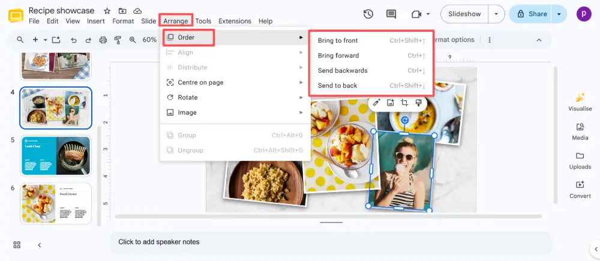The image size is (600, 261).
Task: Click the Arrange menu
Action: [x=176, y=21]
